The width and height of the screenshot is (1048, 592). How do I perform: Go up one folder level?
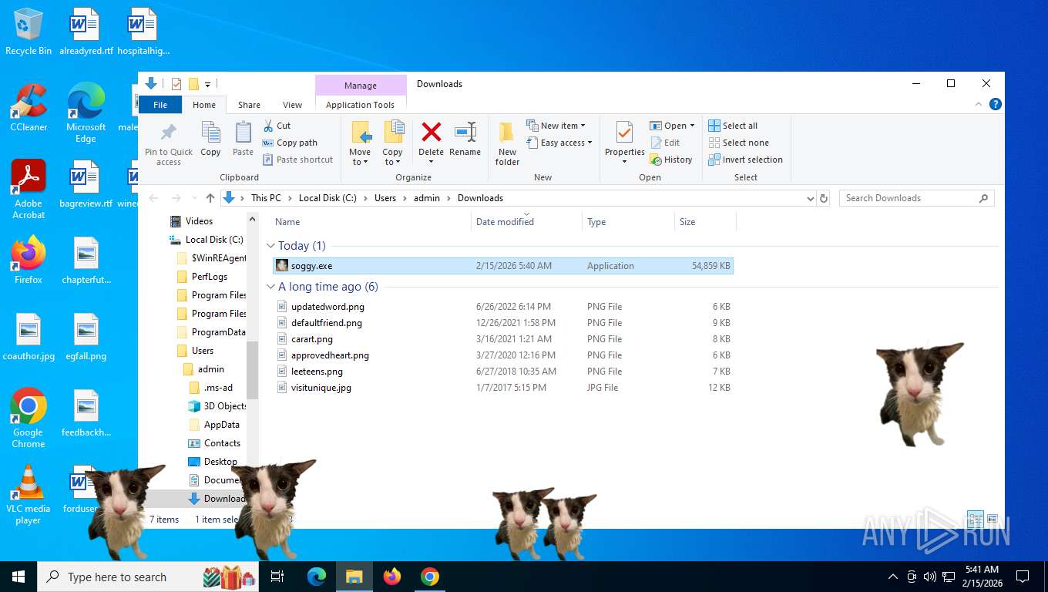point(210,198)
